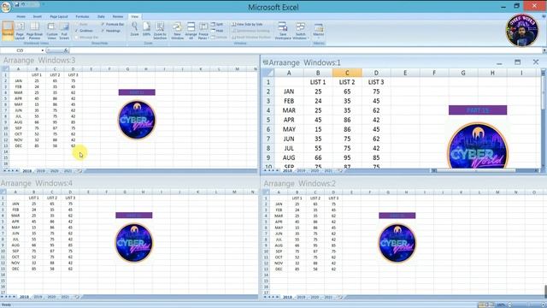The width and height of the screenshot is (547, 308).
Task: Click the Name Box showing C15
Action: pyautogui.click(x=21, y=50)
